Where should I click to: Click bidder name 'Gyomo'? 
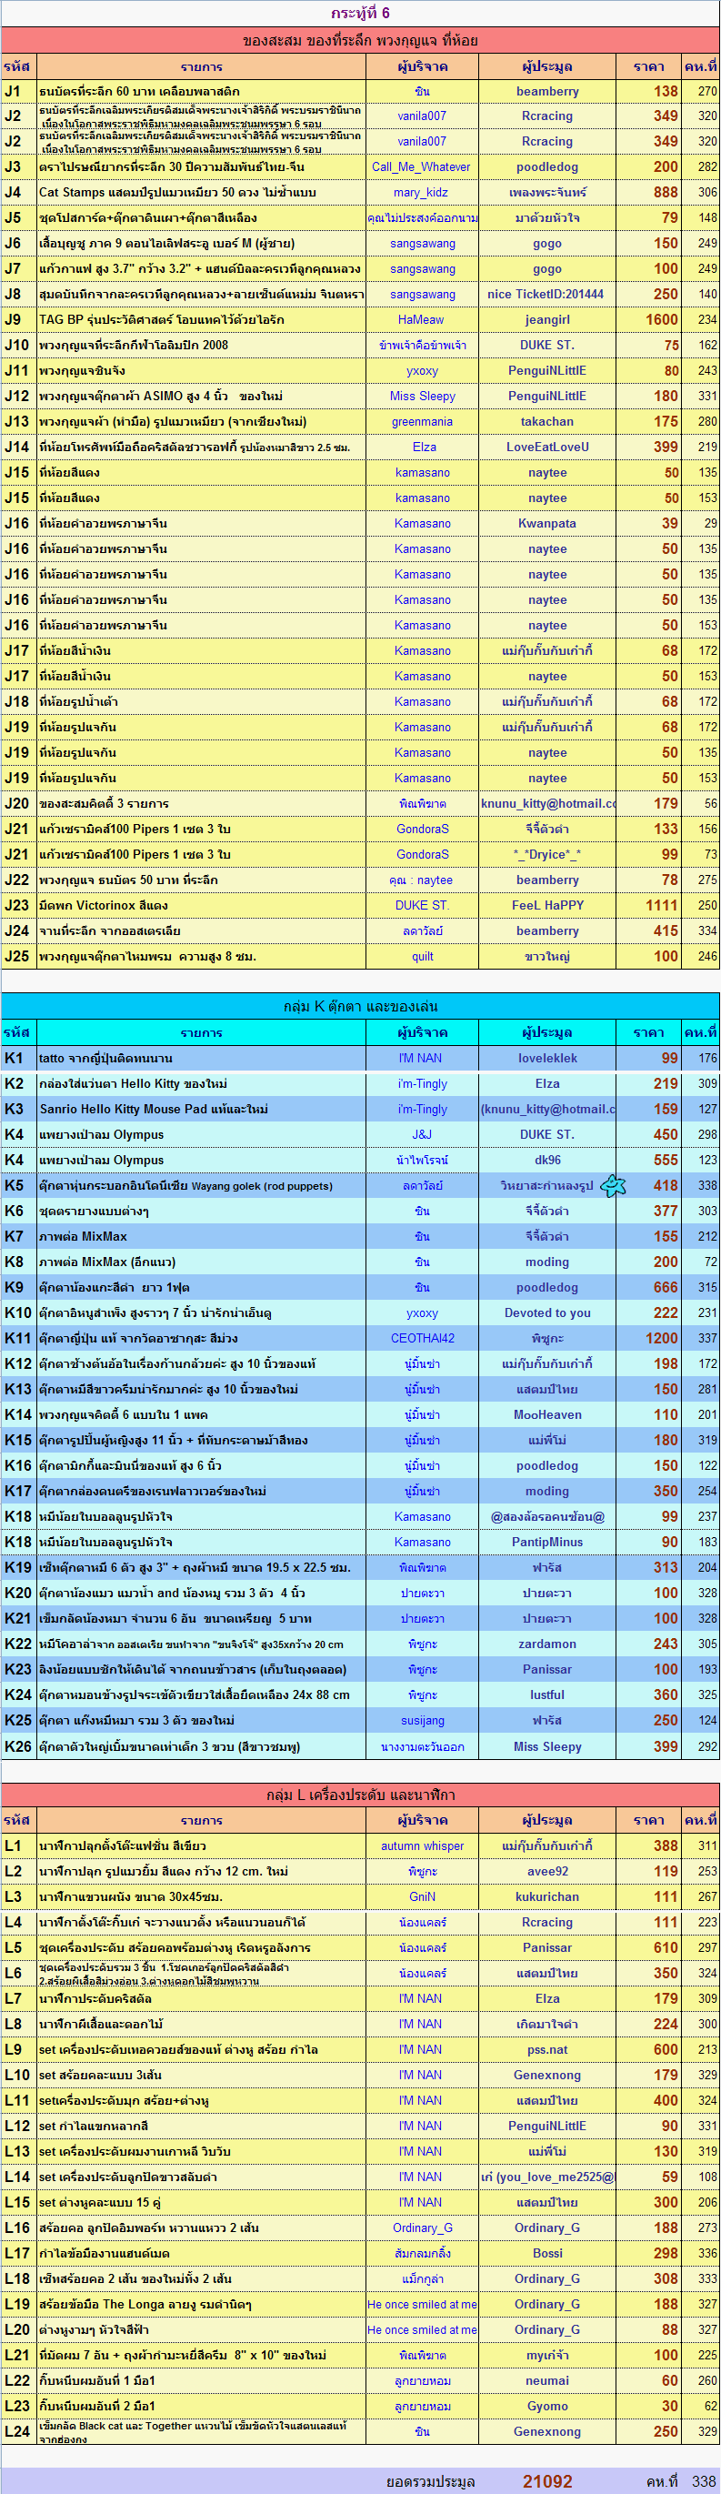[x=546, y=2406]
